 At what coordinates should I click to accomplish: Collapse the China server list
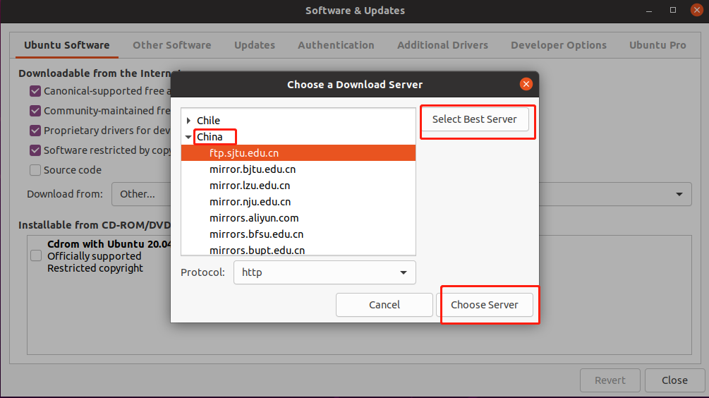[x=188, y=137]
